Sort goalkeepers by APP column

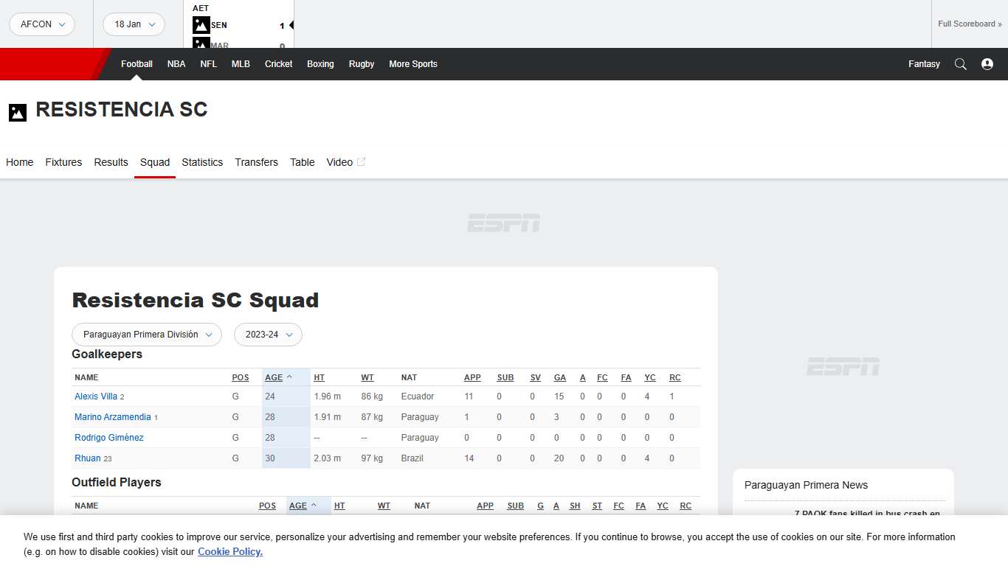point(472,377)
